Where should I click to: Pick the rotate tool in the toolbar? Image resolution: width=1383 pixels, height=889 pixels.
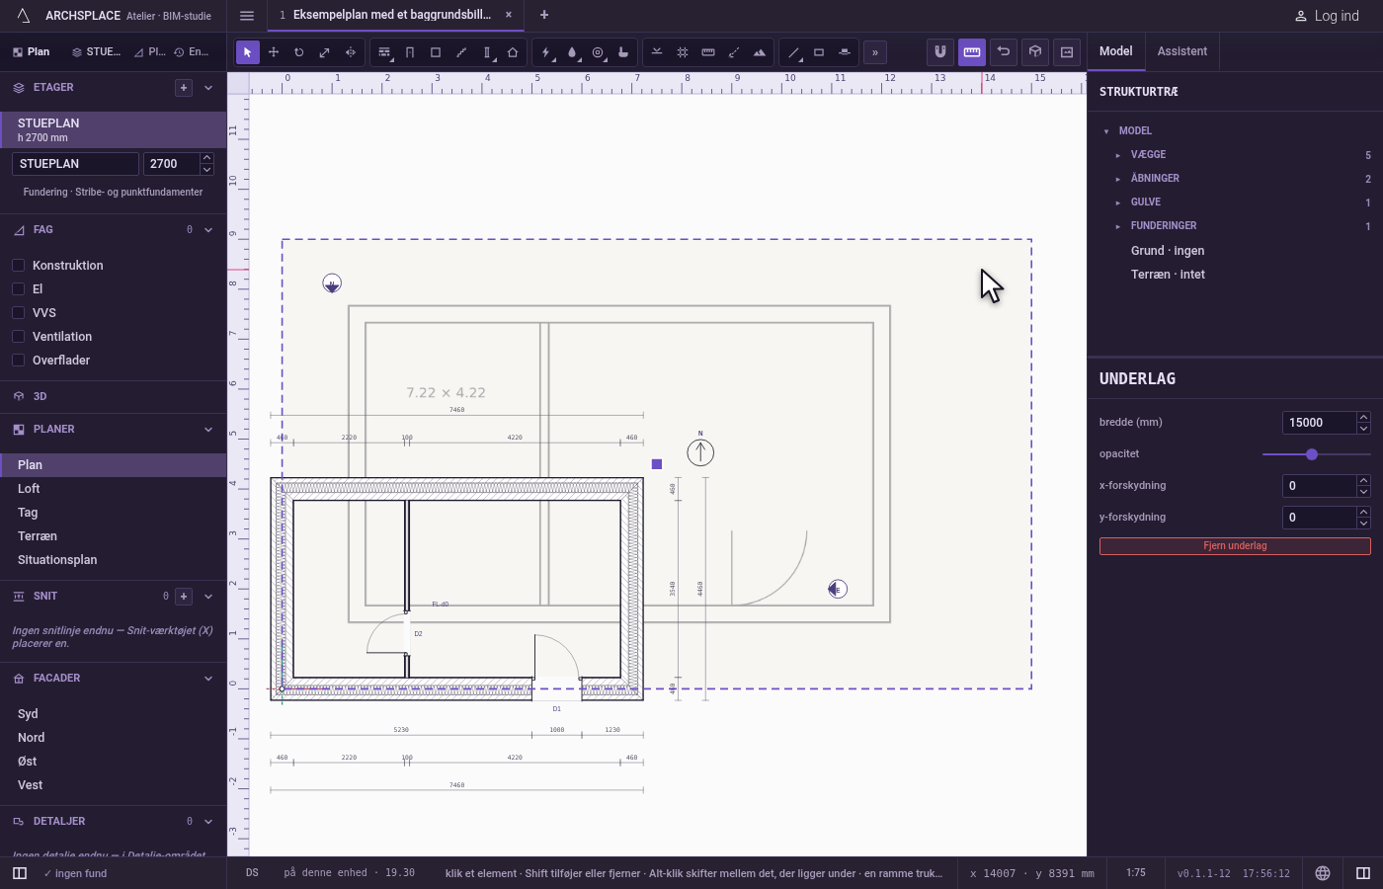299,52
